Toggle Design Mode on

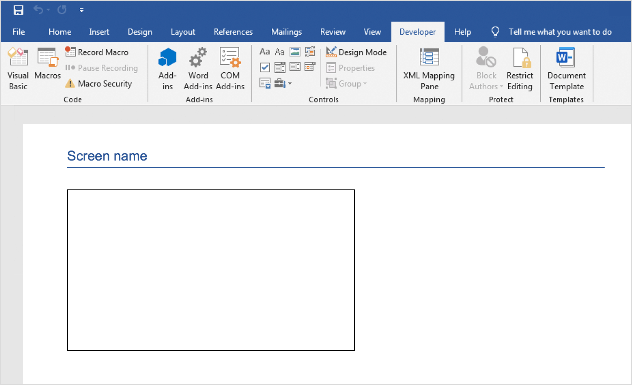[x=356, y=52]
